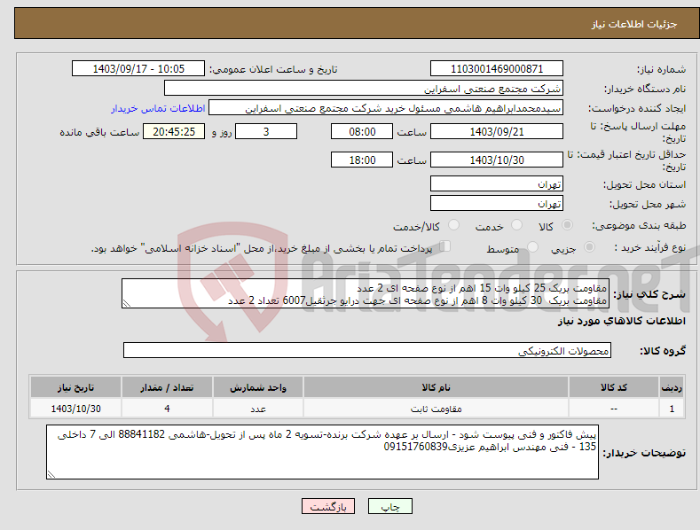This screenshot has width=700, height=530.
Task: Select the کالا/خدمت radio button
Action: [x=453, y=225]
